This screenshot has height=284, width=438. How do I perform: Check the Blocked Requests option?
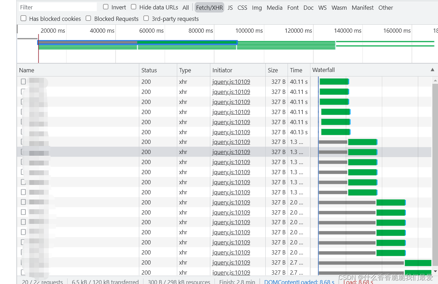[88, 18]
